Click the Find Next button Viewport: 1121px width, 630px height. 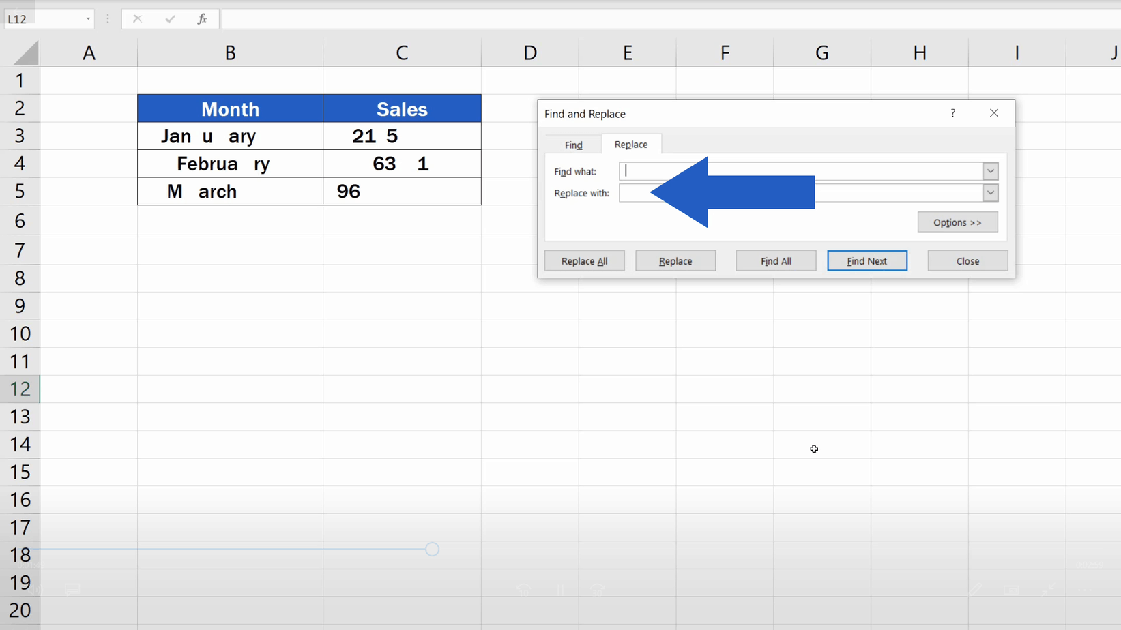click(867, 260)
